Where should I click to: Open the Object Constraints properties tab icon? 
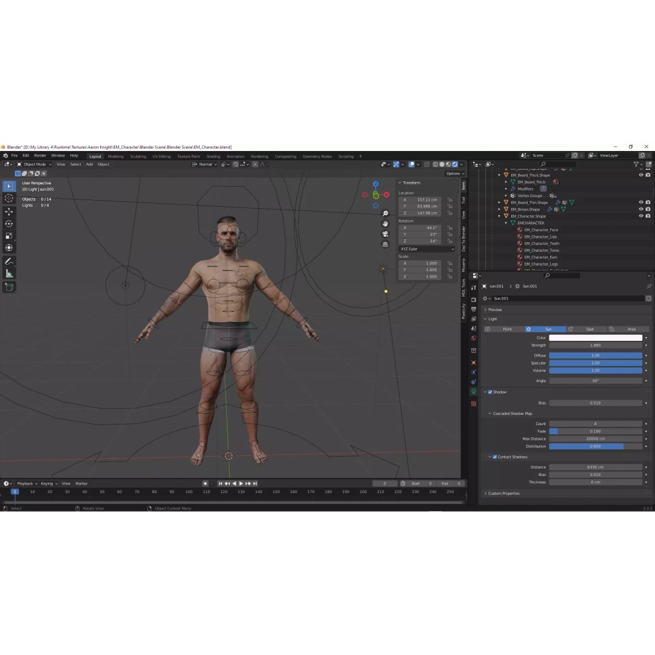[x=474, y=382]
